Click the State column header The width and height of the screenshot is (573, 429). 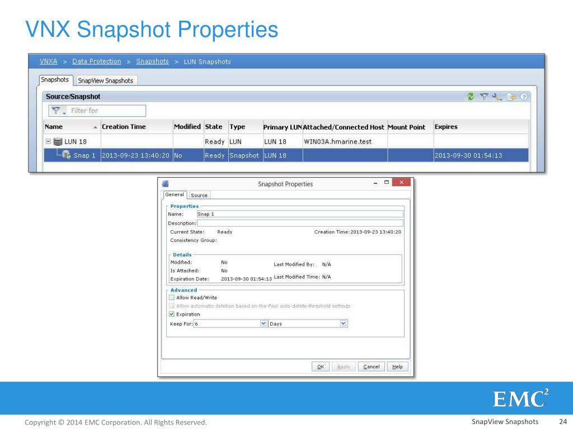pos(216,127)
